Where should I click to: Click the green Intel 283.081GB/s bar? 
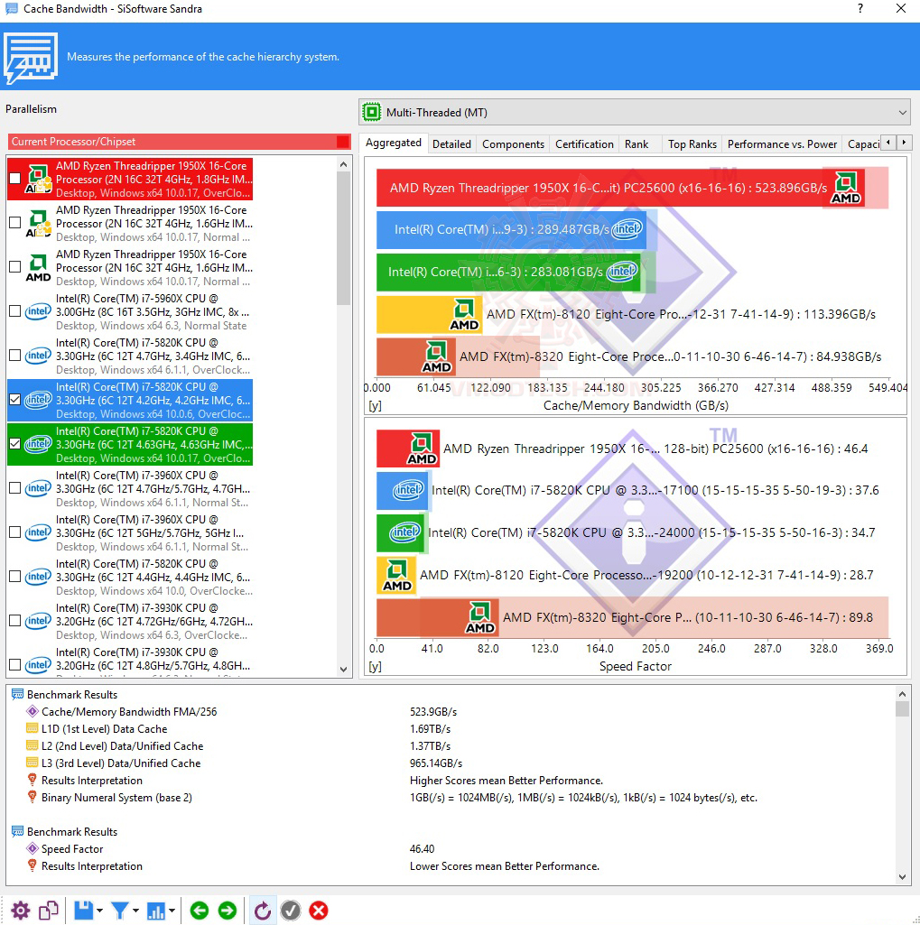[508, 272]
